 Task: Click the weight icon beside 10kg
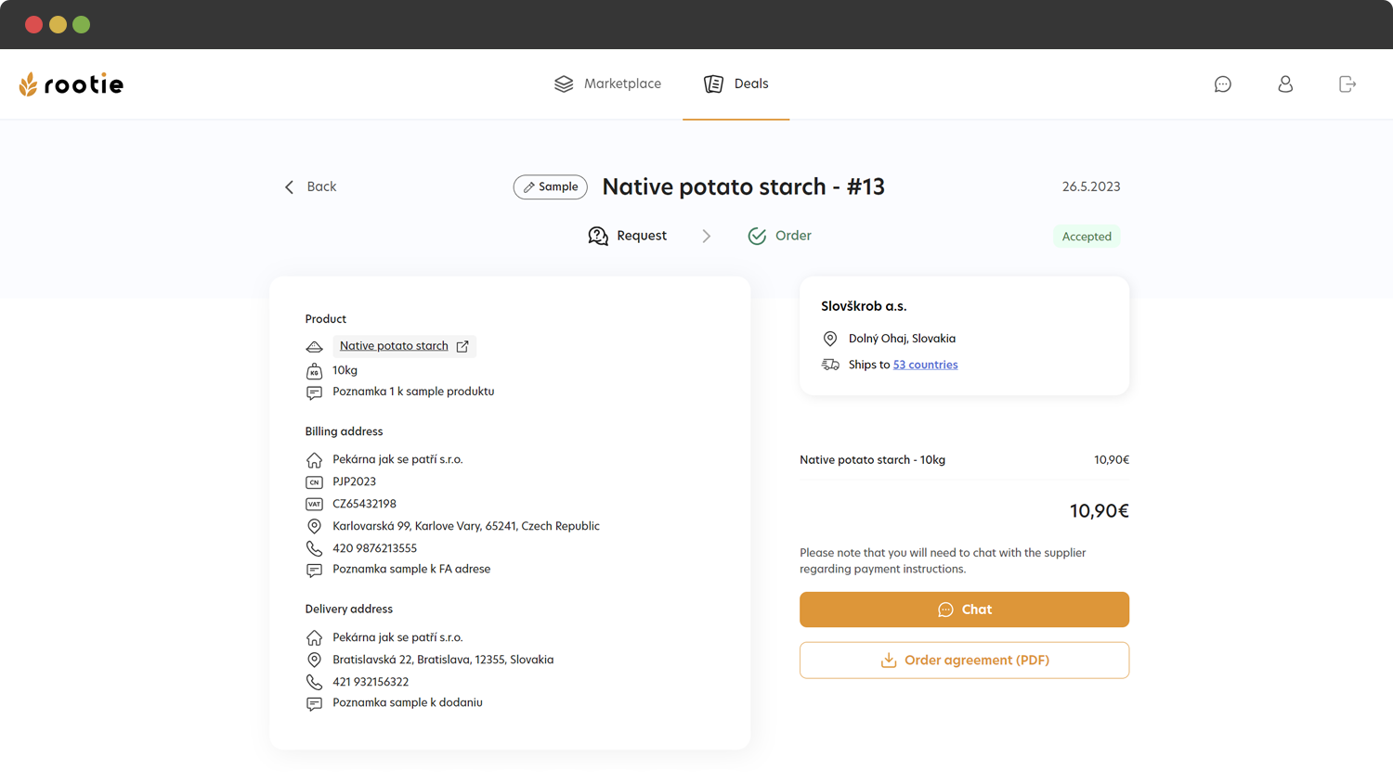(x=314, y=371)
